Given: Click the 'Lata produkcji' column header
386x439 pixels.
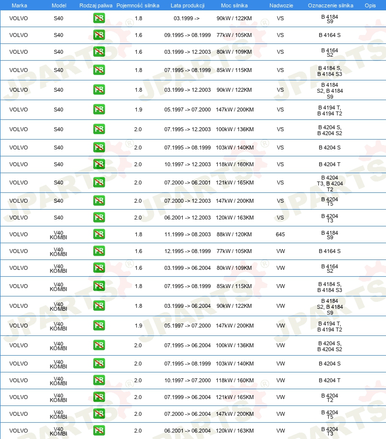Looking at the screenshot, I should (188, 5).
